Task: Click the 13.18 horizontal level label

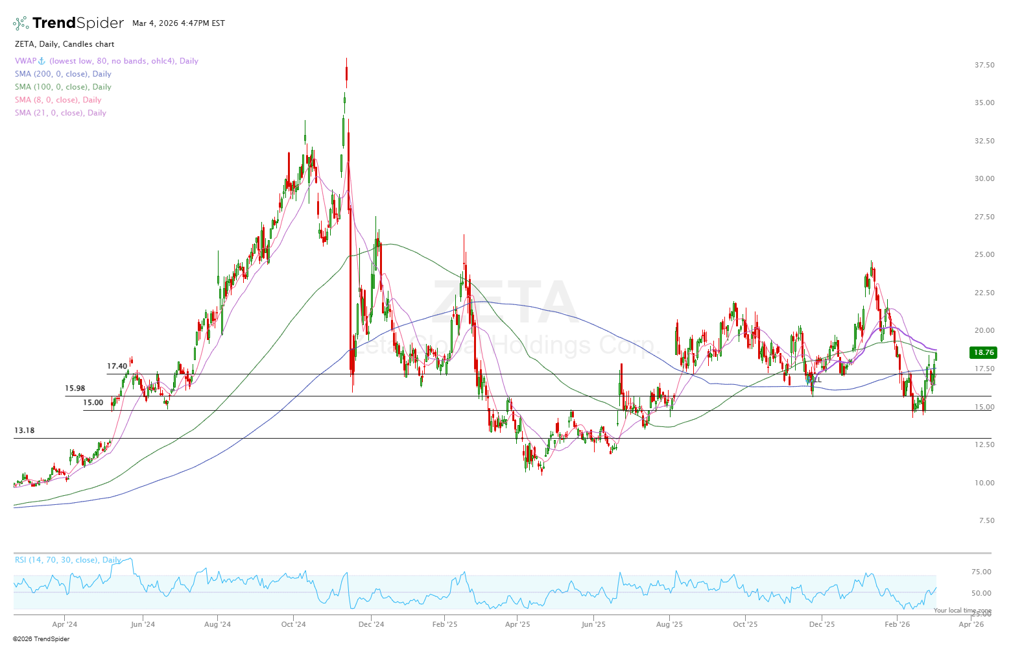Action: point(24,431)
